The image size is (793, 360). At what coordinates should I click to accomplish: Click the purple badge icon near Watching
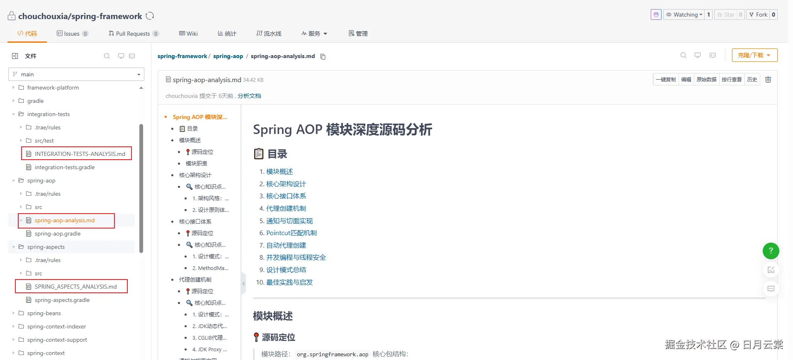tap(656, 15)
